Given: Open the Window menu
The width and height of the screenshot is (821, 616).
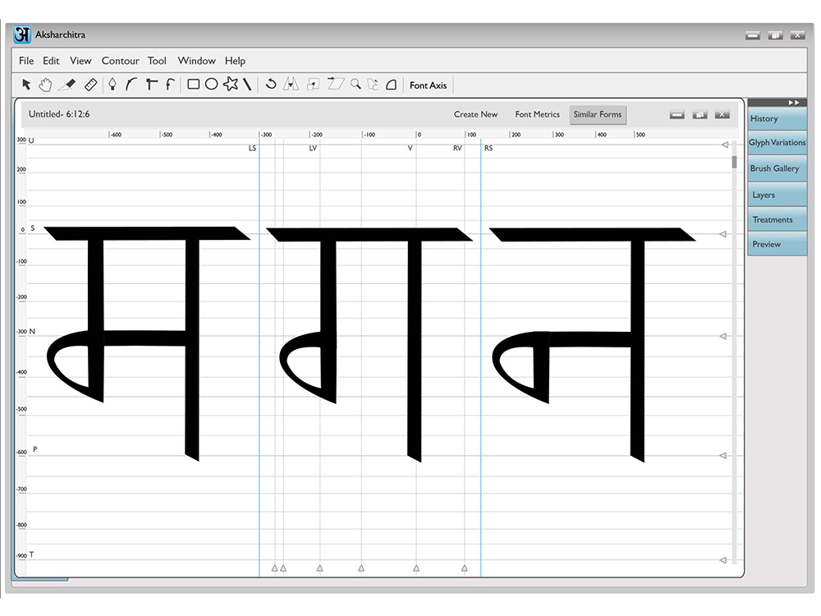Looking at the screenshot, I should pyautogui.click(x=196, y=61).
